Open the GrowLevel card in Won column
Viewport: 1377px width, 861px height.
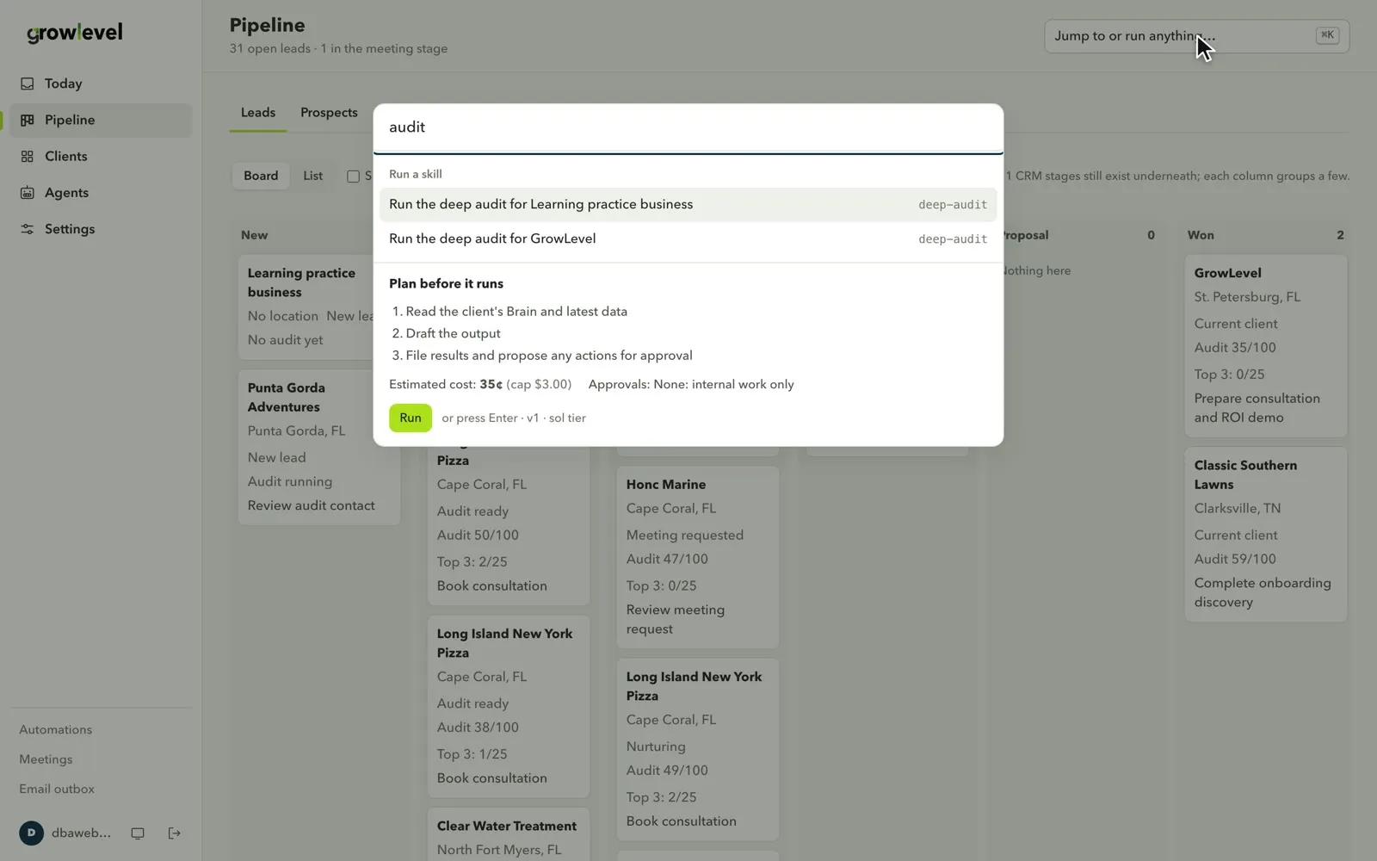click(1265, 345)
